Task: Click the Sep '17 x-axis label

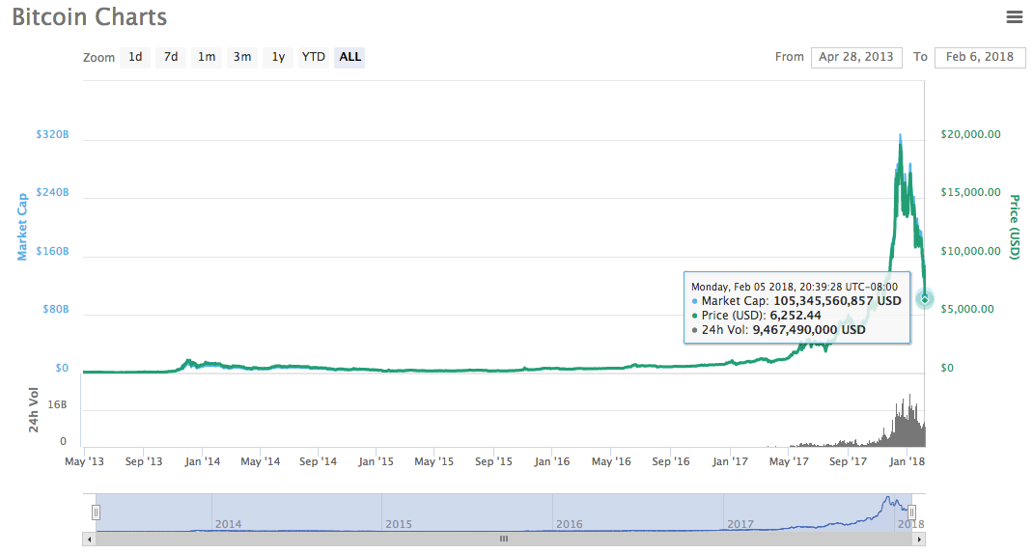Action: click(848, 461)
